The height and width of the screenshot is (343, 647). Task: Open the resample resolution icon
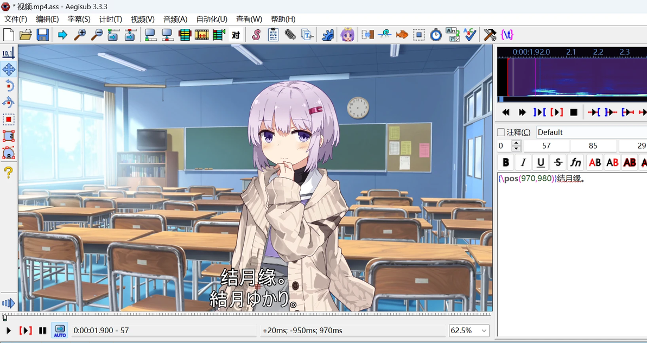(x=419, y=35)
